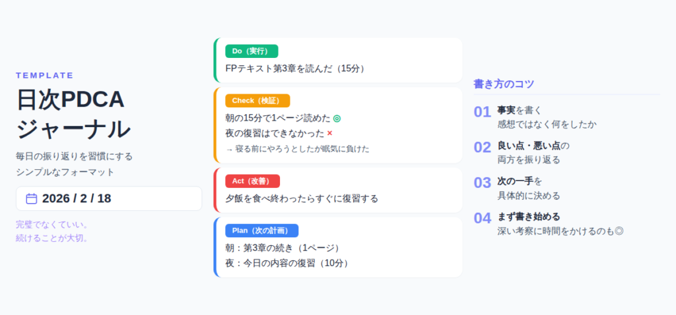Click the tip number 04

483,218
